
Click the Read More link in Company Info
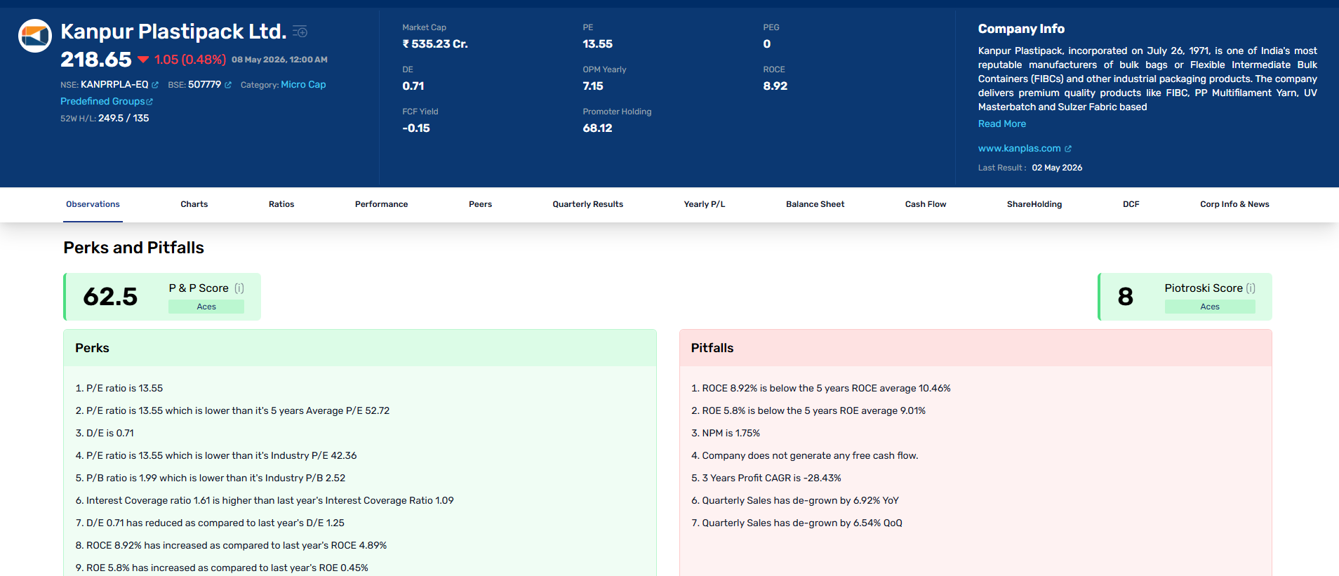pos(1002,123)
